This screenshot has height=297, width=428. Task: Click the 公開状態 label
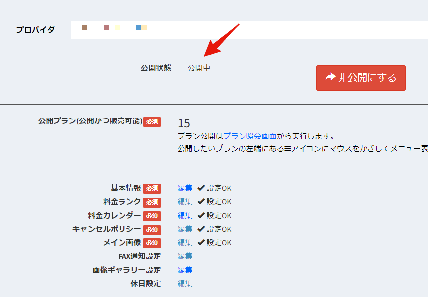(156, 68)
